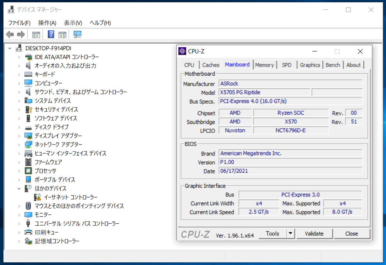The width and height of the screenshot is (386, 265).
Task: Click the show/hide console tree icon
Action: click(x=36, y=34)
